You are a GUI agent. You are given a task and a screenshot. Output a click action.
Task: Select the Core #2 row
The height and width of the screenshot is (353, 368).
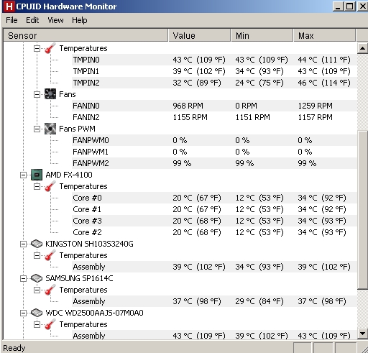[x=214, y=232]
